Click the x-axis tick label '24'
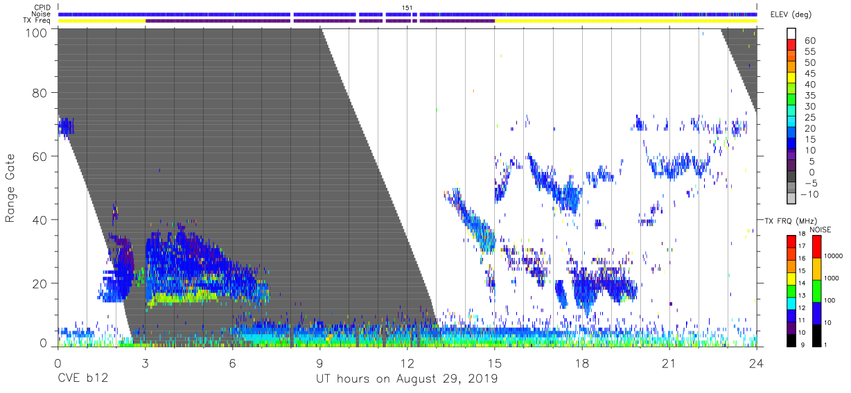This screenshot has width=851, height=393. 757,364
